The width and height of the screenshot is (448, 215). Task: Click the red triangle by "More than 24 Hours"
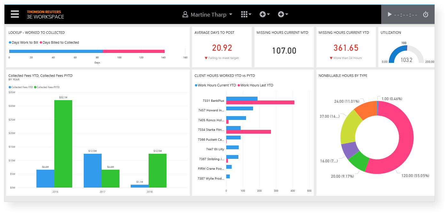tap(331, 58)
